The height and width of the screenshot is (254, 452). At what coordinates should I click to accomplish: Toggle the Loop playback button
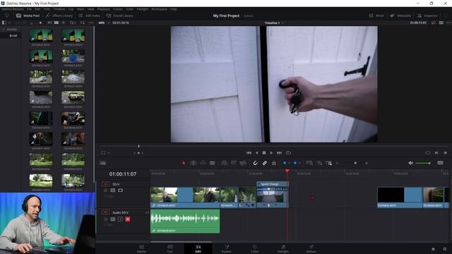288,152
